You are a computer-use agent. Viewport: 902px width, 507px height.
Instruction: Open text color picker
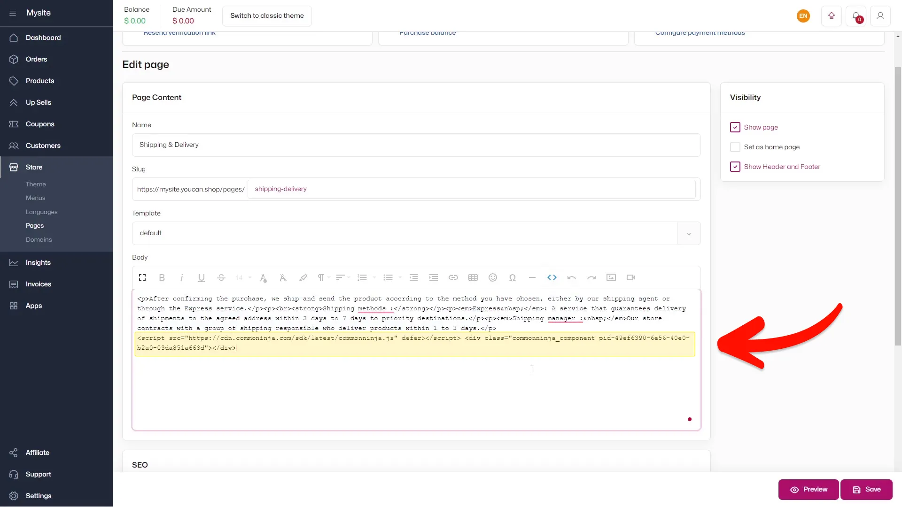(264, 277)
